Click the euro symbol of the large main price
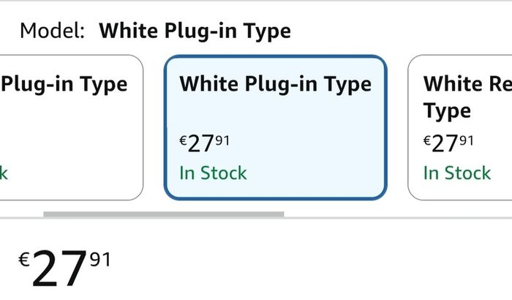512x300 pixels. (24, 260)
